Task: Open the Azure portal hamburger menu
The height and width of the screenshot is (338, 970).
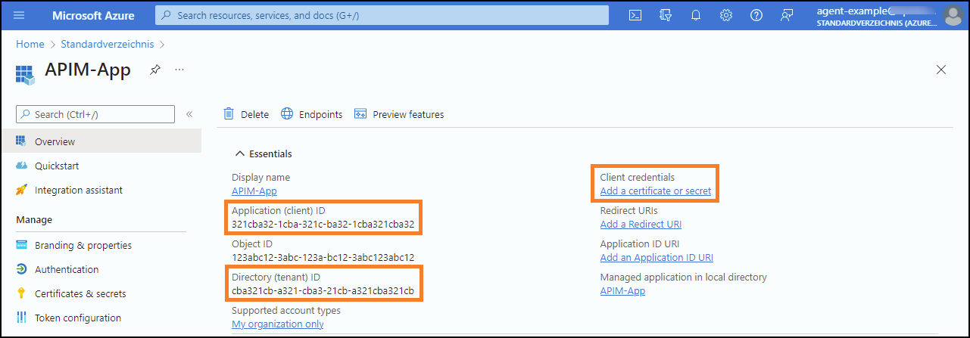Action: [19, 15]
